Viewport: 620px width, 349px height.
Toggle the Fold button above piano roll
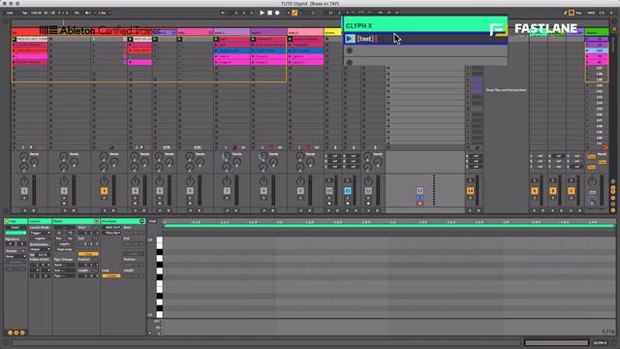153,221
